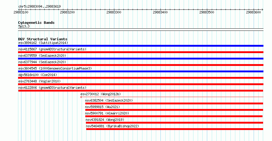Select the blue esv3894162 variant bar

141,46
